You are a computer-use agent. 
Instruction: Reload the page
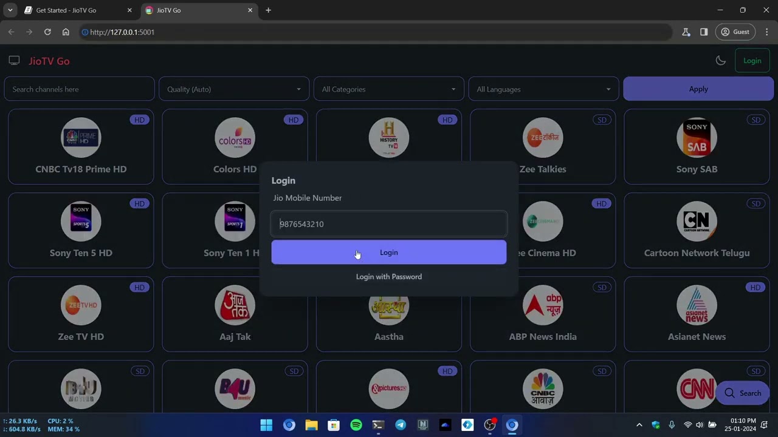[47, 32]
